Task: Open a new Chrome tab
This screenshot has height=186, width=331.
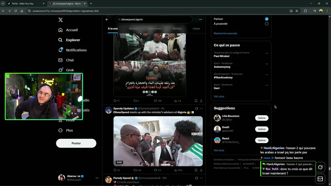Action: 91,4
